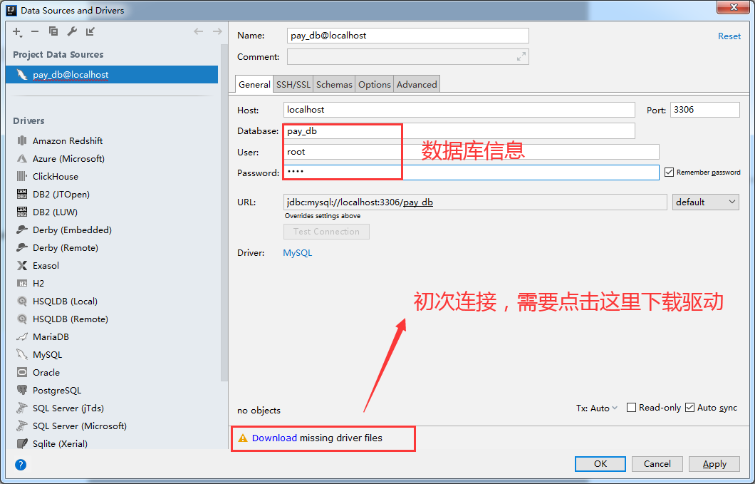The width and height of the screenshot is (755, 484).
Task: Duplicate the selected data source icon
Action: click(x=53, y=31)
